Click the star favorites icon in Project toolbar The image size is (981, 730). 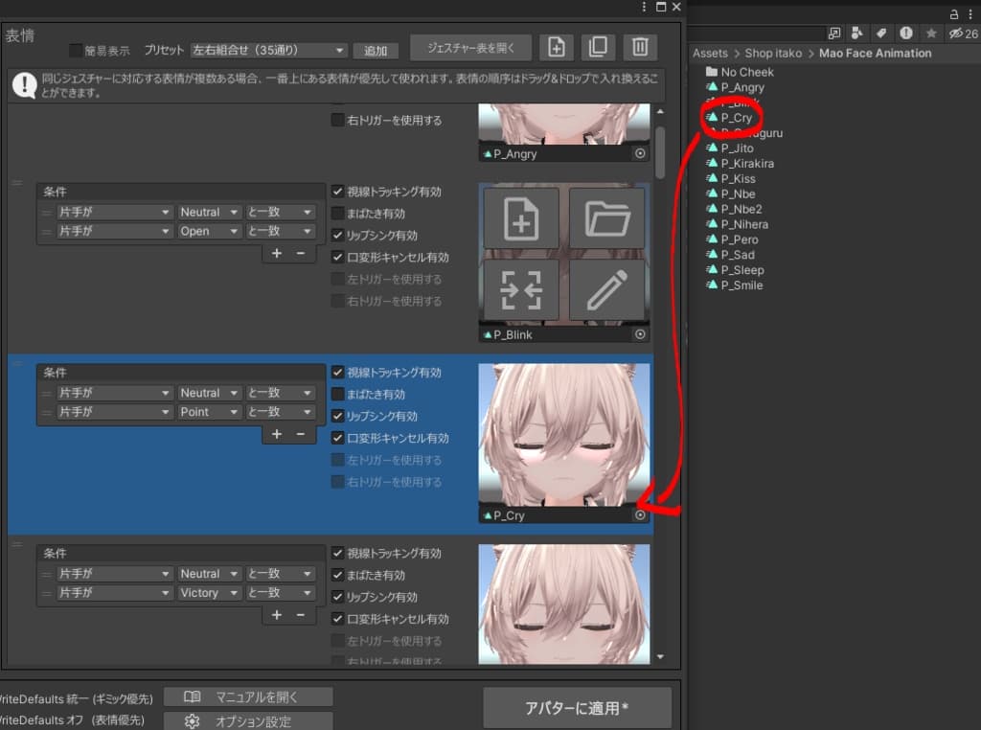pyautogui.click(x=931, y=33)
